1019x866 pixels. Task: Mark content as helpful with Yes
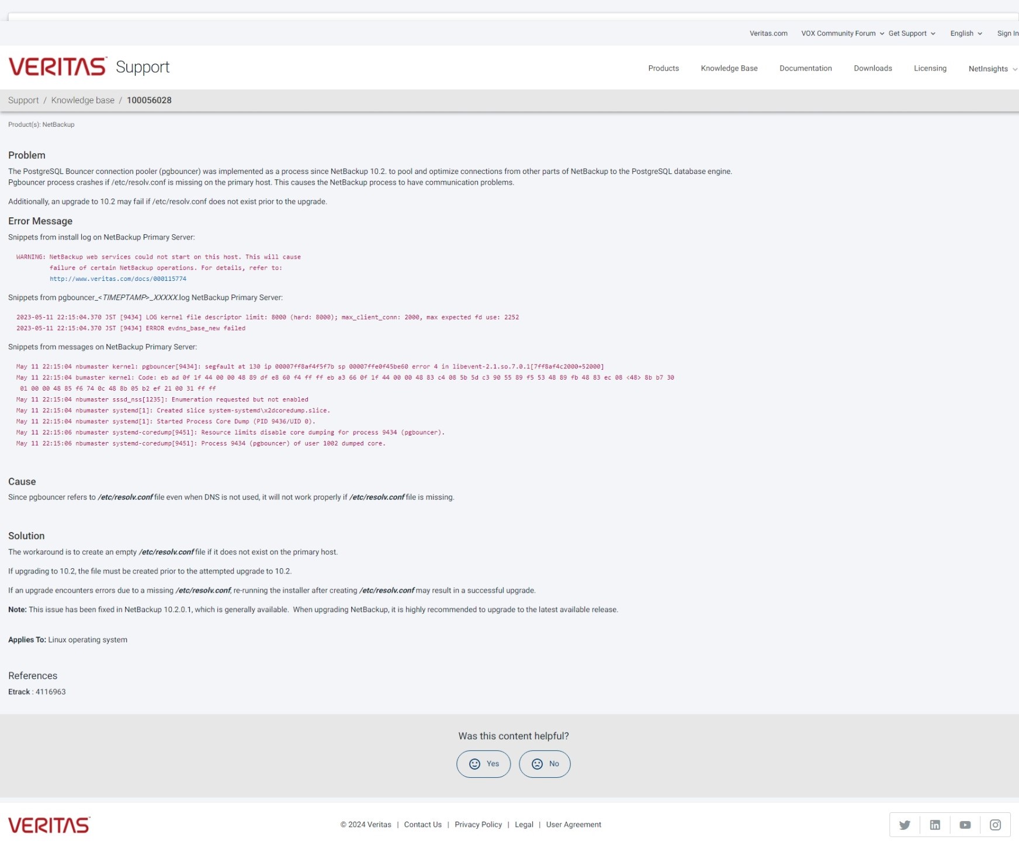483,764
